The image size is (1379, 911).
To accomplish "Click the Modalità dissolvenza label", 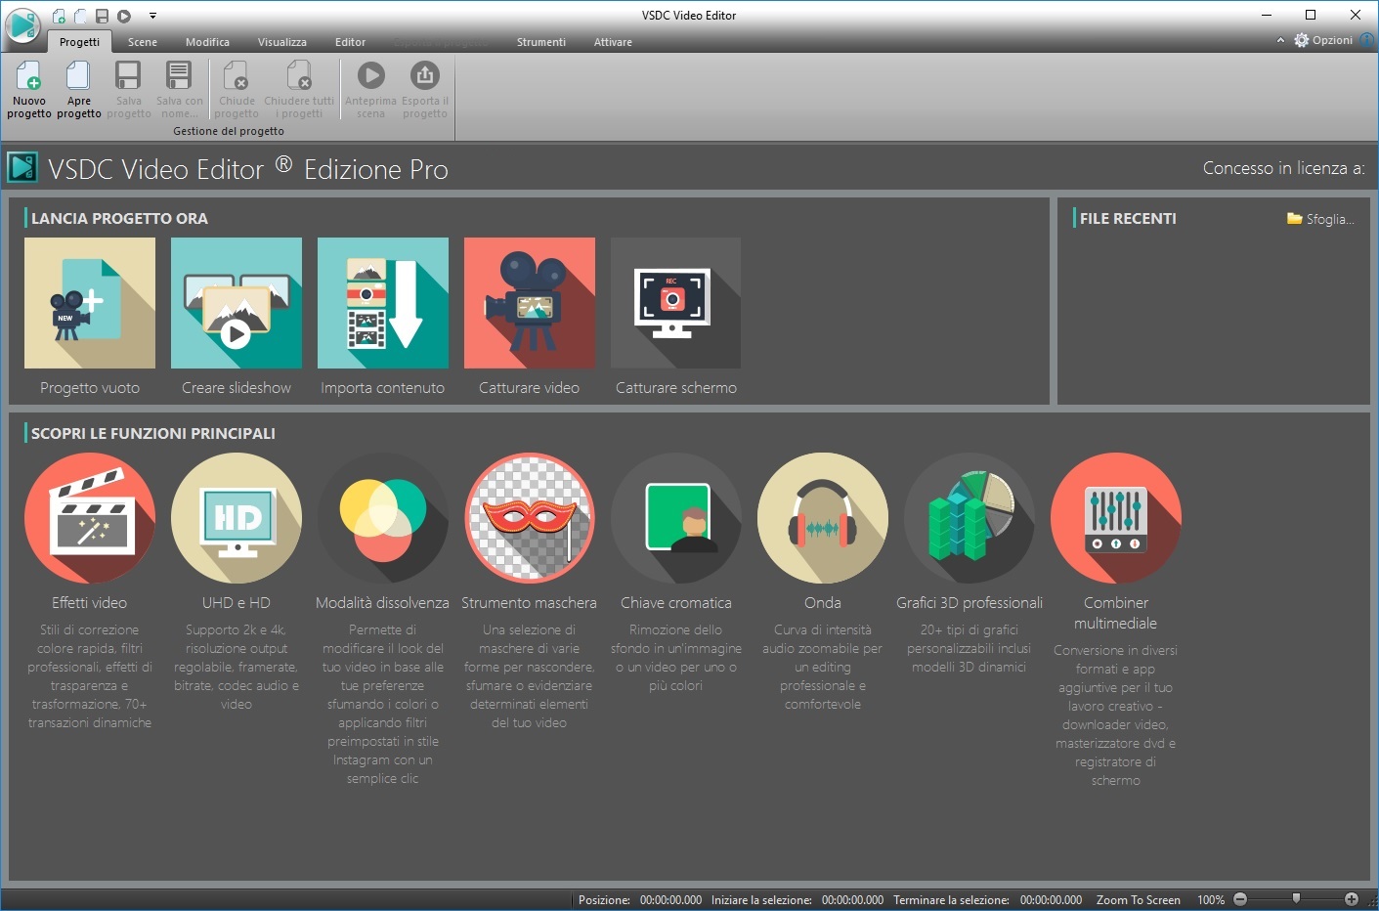I will [x=383, y=603].
